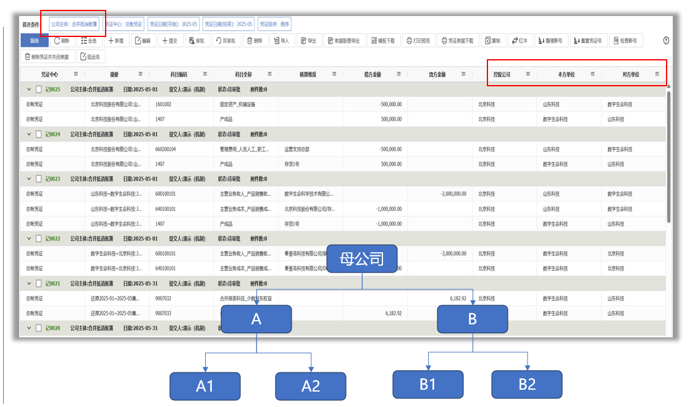
Task: Open the 对方单位 column menu
Action: (x=657, y=74)
